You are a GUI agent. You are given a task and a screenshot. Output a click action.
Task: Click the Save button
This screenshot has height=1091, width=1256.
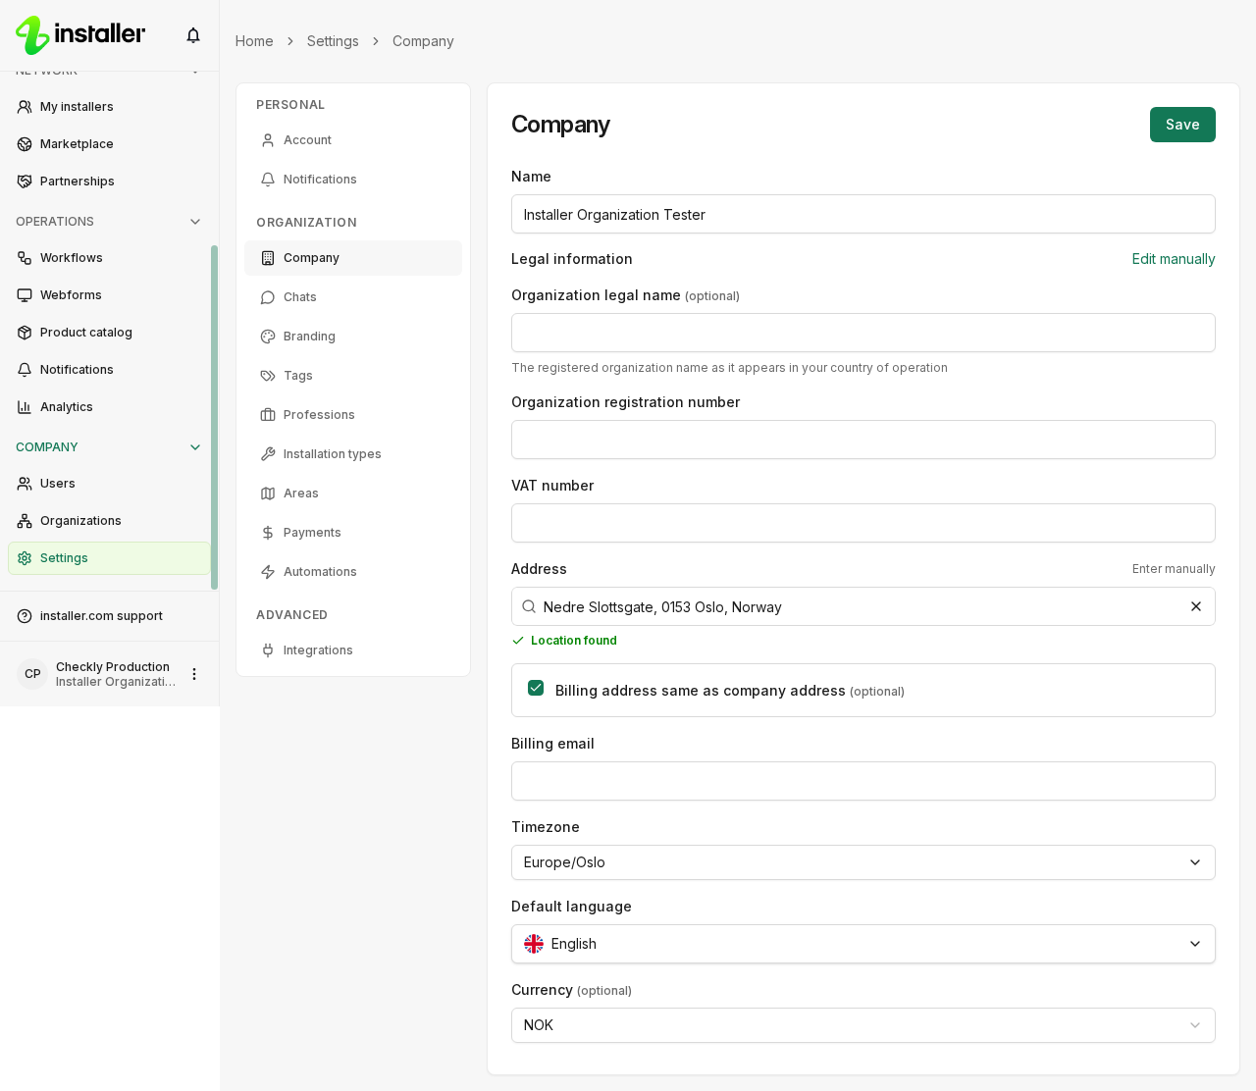tap(1182, 125)
